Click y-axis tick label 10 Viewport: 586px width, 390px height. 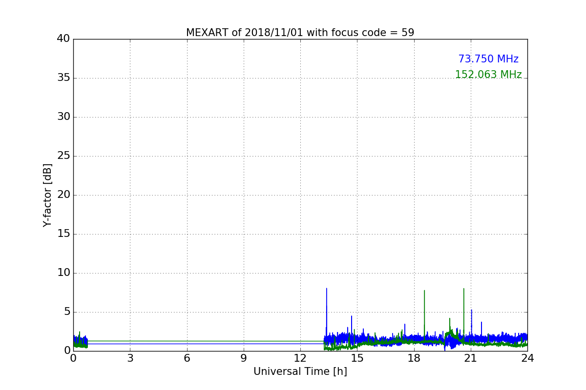pyautogui.click(x=63, y=273)
